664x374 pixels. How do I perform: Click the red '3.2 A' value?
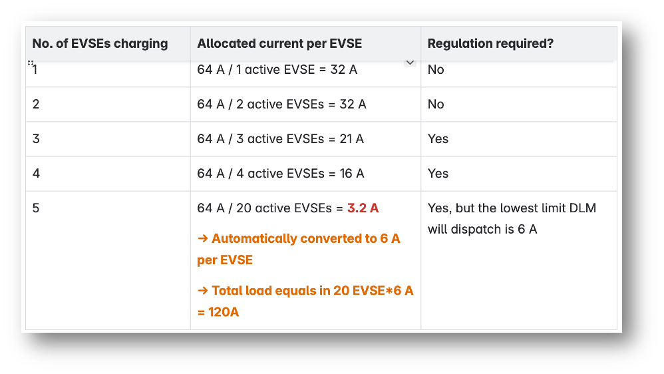tap(363, 208)
